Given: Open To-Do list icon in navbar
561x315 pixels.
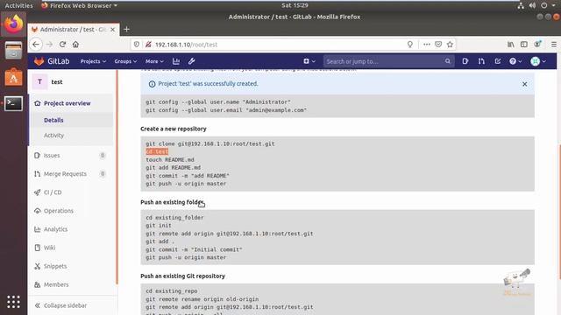Looking at the screenshot, I should [498, 61].
